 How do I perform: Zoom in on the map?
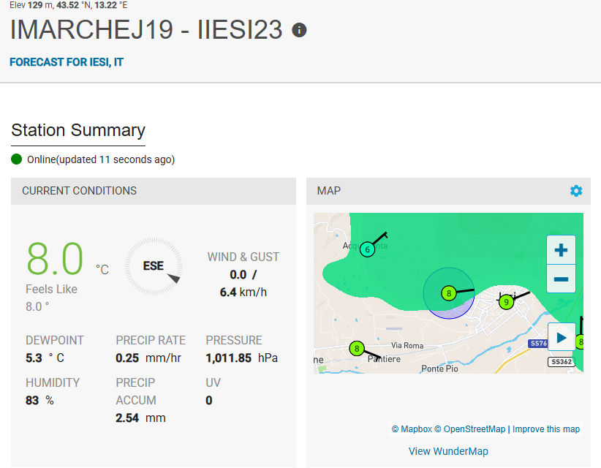pos(561,251)
